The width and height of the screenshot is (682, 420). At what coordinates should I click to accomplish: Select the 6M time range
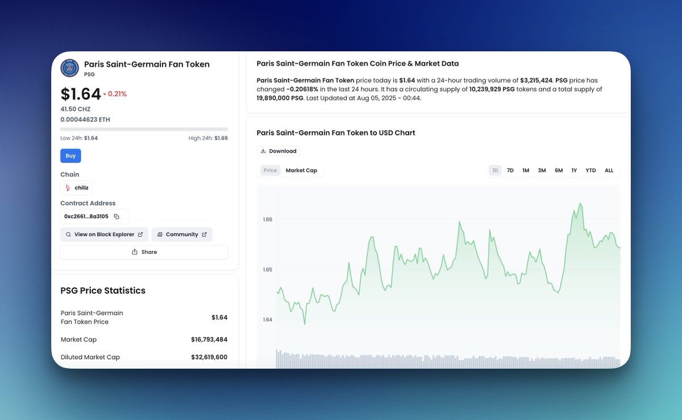(x=559, y=171)
